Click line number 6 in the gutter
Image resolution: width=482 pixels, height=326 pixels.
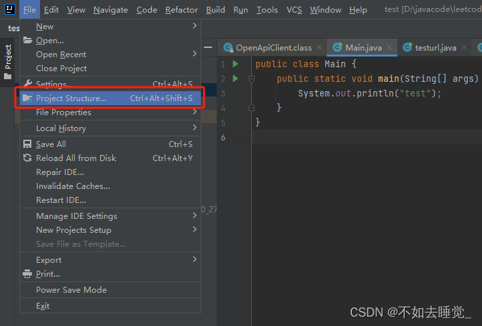point(223,138)
